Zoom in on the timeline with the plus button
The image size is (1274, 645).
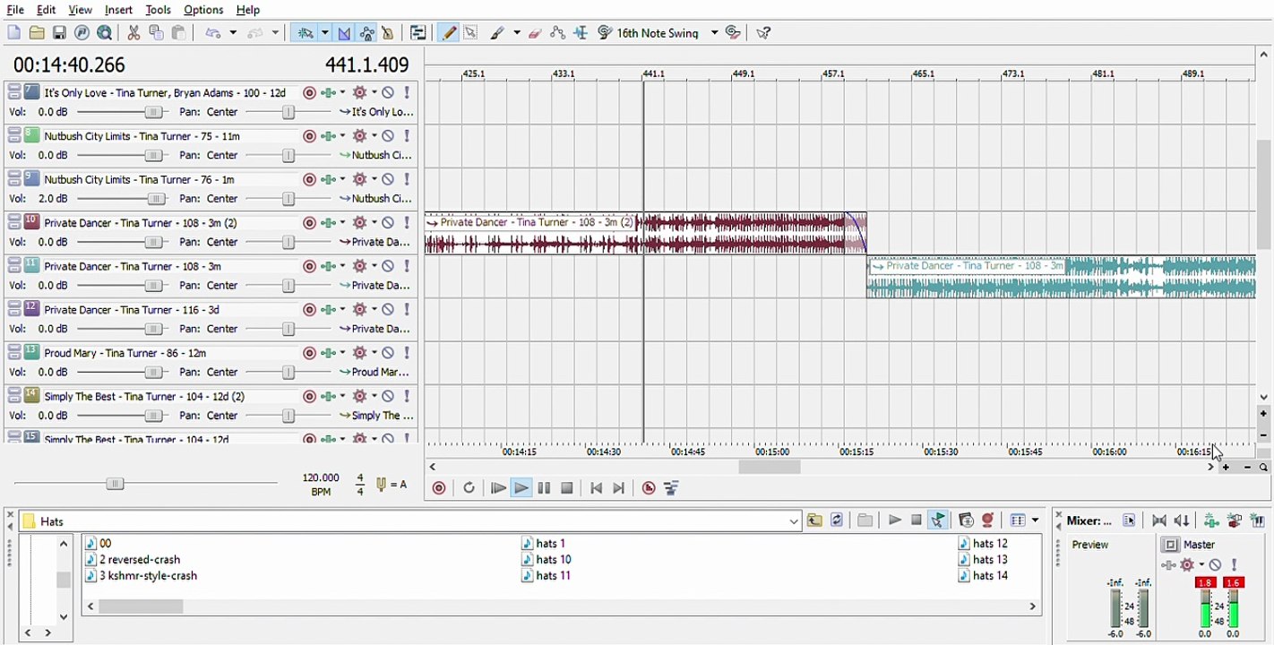point(1226,467)
